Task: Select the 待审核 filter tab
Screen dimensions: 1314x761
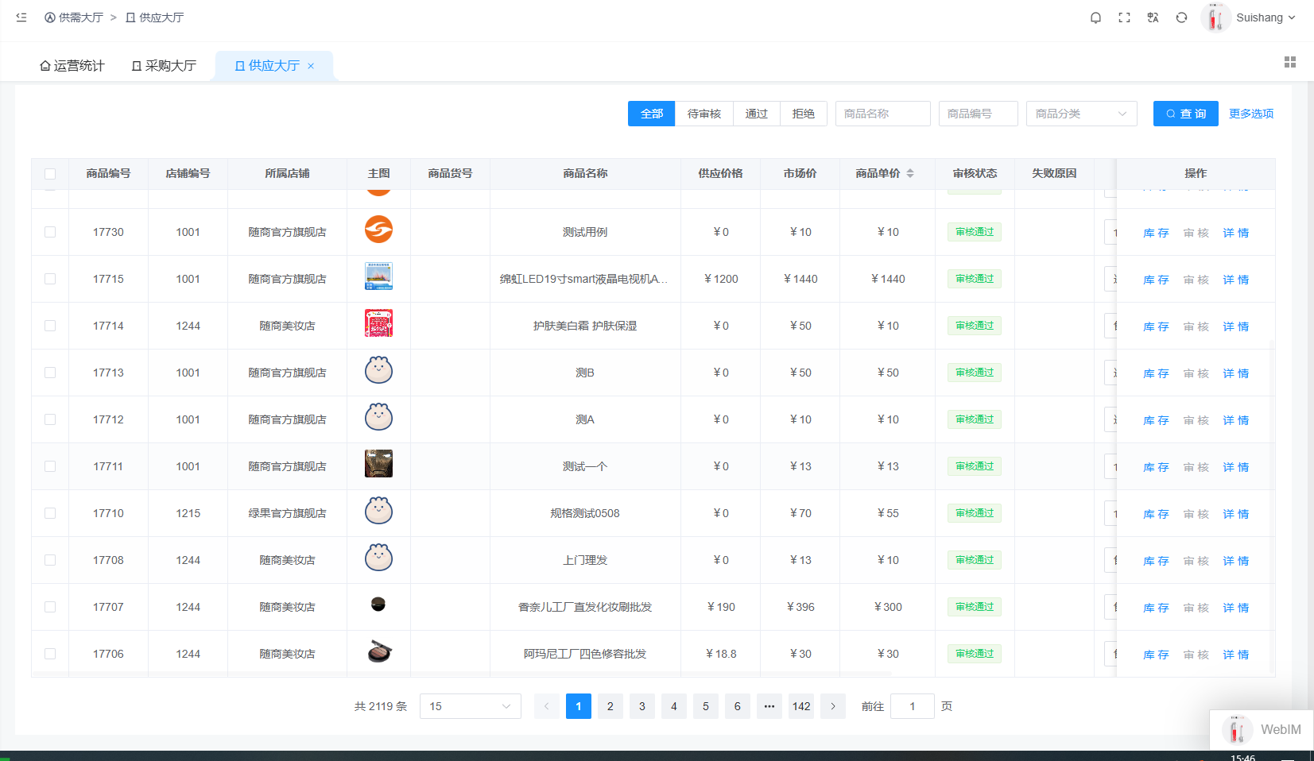Action: coord(704,114)
